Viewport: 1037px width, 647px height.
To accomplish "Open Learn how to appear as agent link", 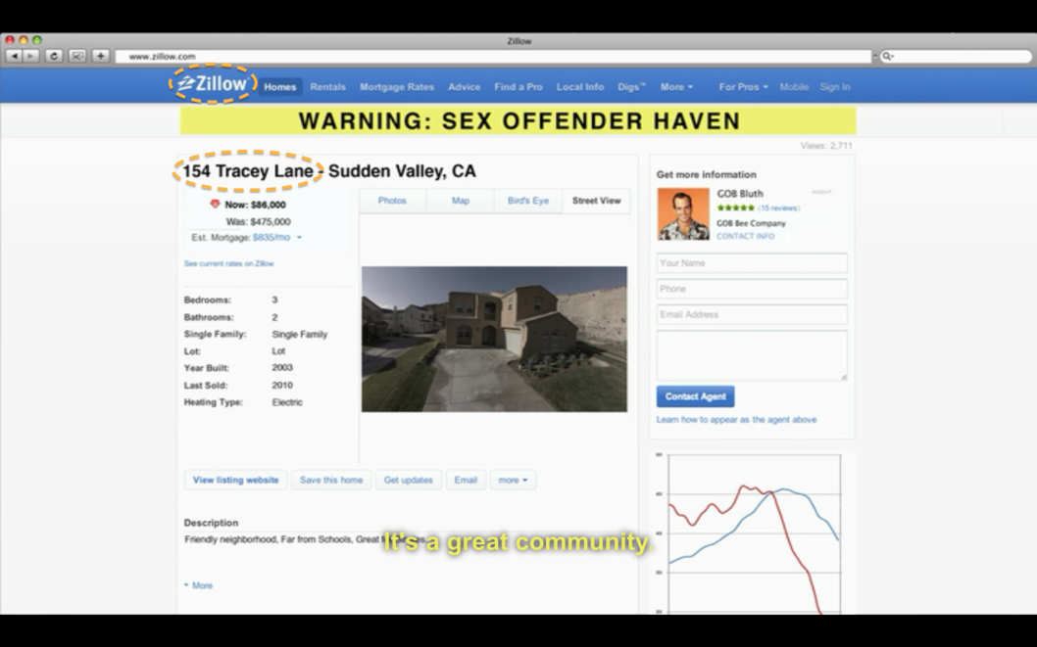I will click(x=736, y=420).
